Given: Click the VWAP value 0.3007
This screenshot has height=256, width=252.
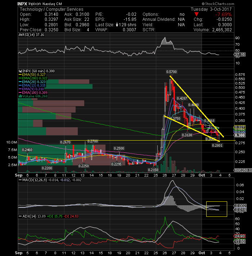Looking at the screenshot, I should click(130, 30).
